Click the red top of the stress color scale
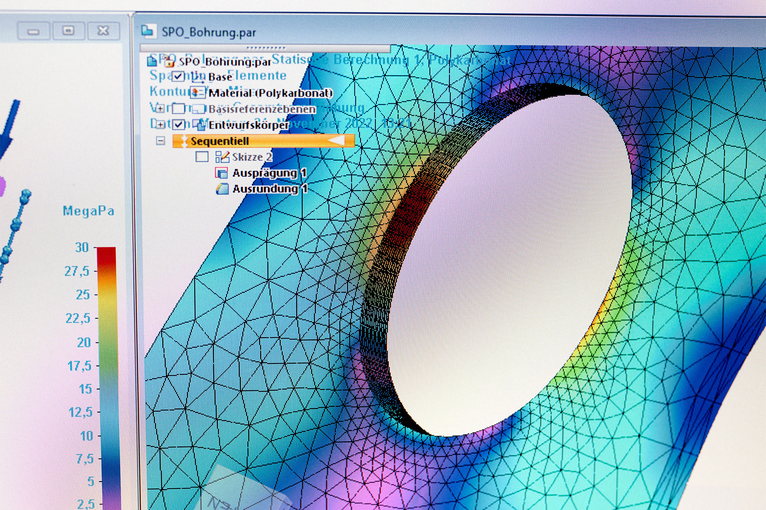The image size is (766, 510). pos(106,254)
